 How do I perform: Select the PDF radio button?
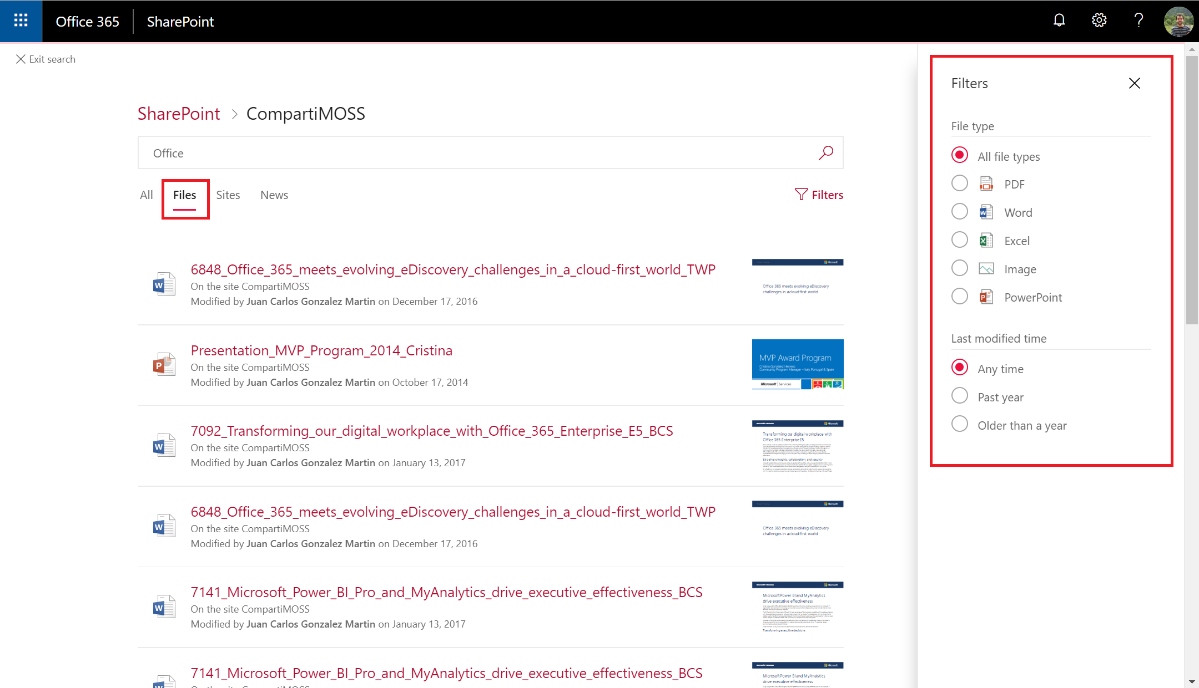click(959, 183)
